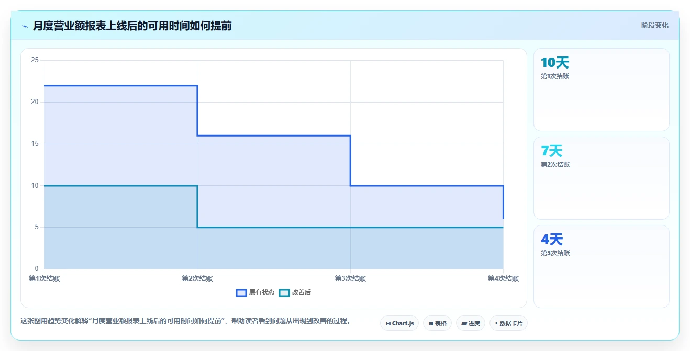Click the 10天 value text
690x351 pixels.
pyautogui.click(x=555, y=63)
